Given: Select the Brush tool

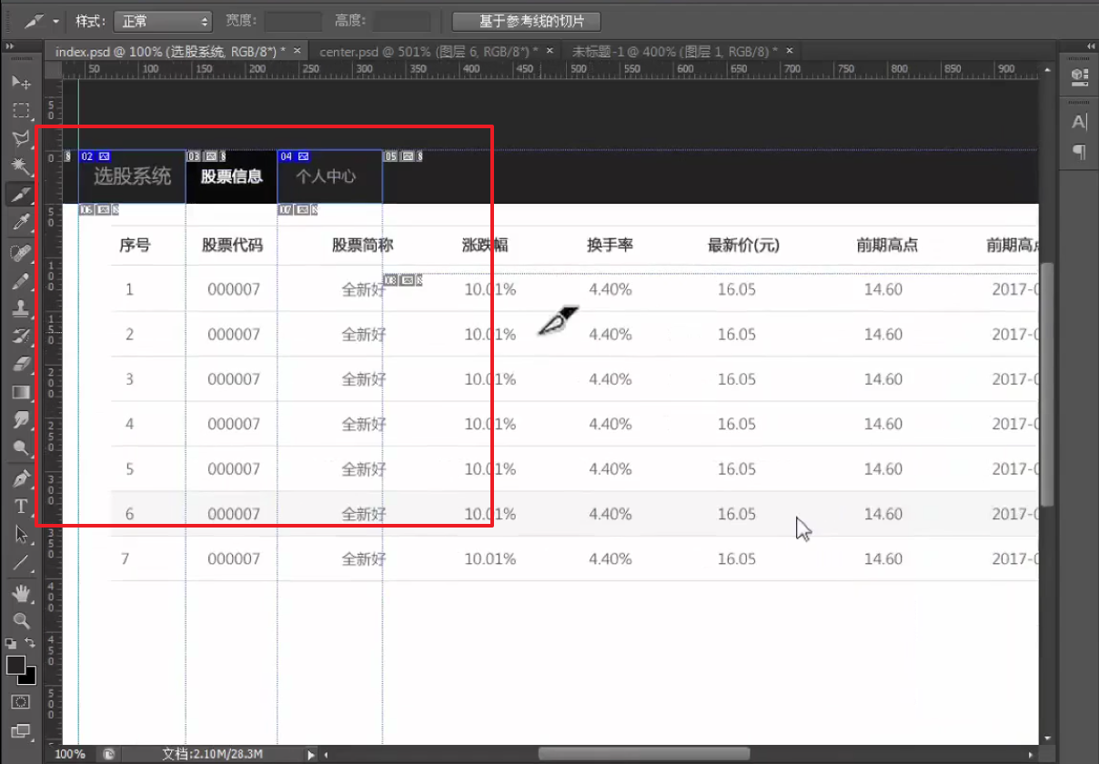Looking at the screenshot, I should tap(21, 281).
